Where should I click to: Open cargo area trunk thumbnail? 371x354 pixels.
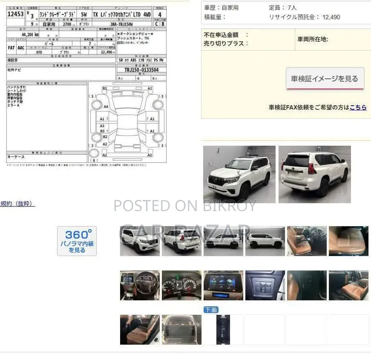tap(182, 330)
